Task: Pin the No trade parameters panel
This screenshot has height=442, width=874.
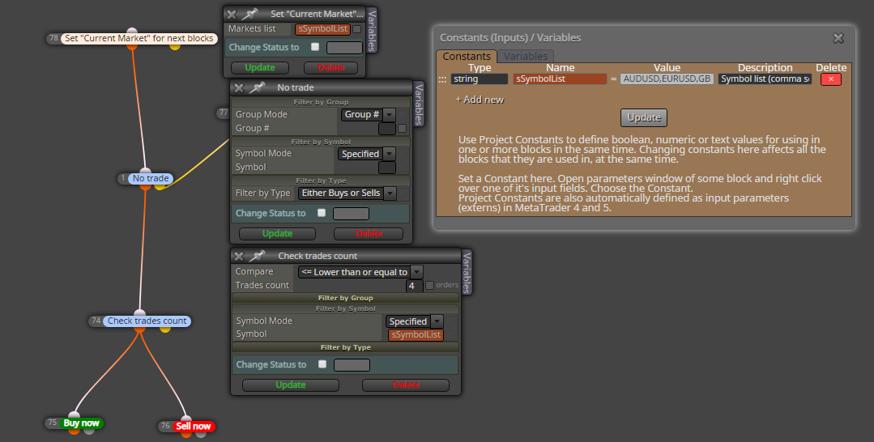Action: [x=257, y=87]
